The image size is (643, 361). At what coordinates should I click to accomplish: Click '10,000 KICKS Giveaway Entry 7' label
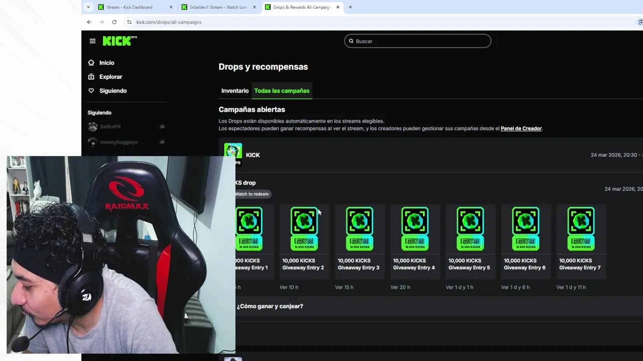tap(580, 264)
